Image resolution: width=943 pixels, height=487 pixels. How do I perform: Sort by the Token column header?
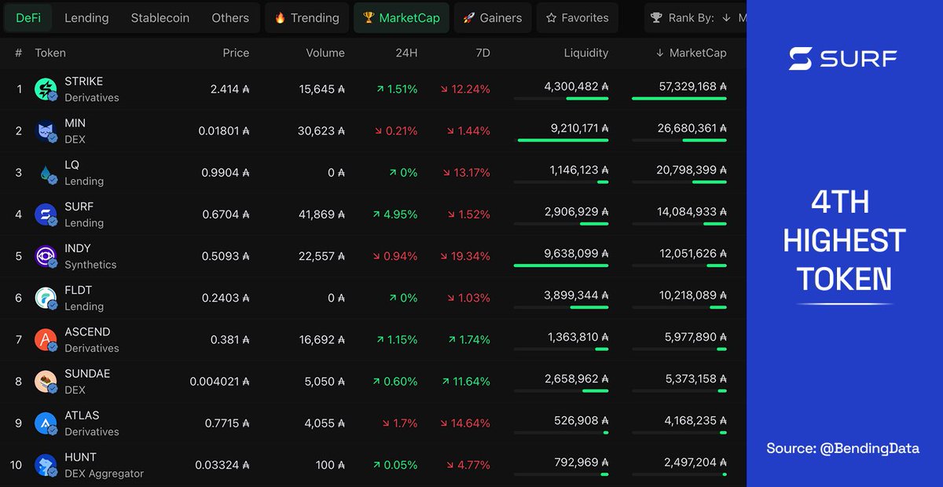pos(50,53)
